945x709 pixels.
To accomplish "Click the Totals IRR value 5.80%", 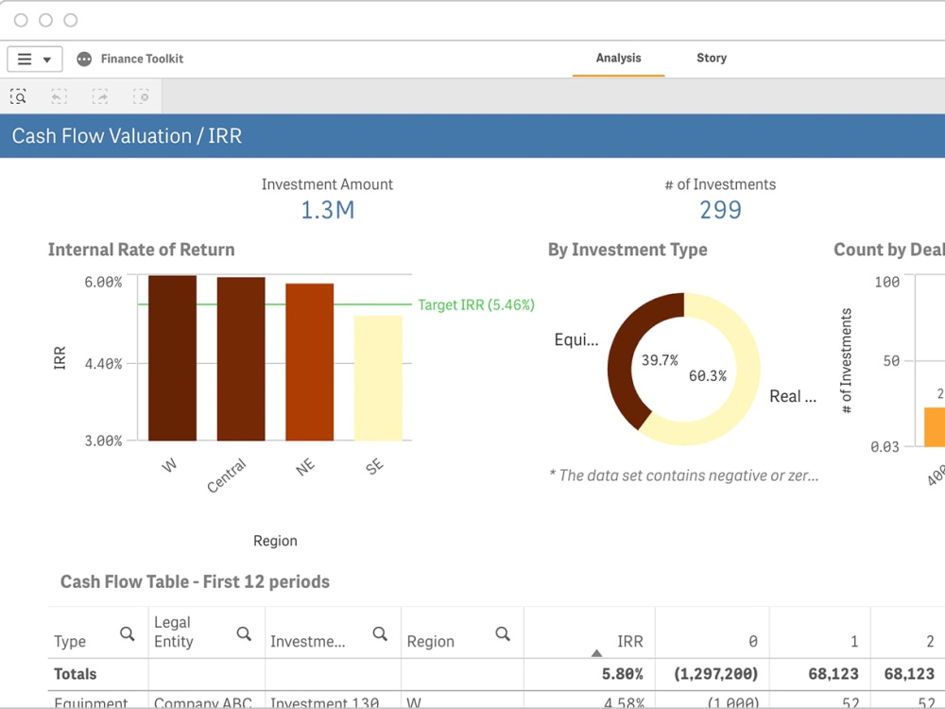I will point(623,674).
